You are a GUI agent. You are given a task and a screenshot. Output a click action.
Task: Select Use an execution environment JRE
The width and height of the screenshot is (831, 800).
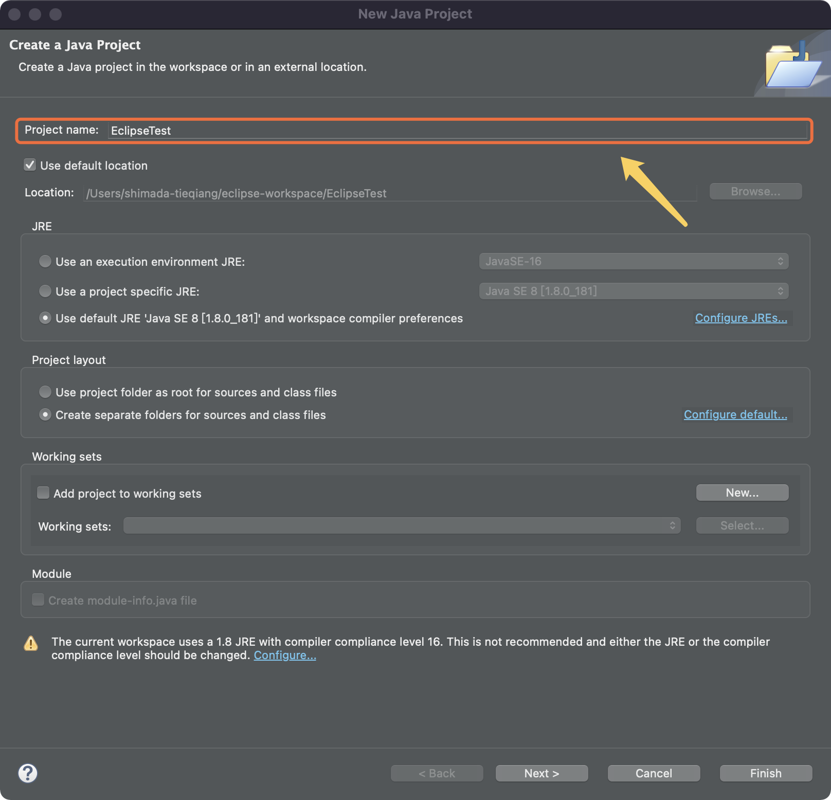pos(45,261)
